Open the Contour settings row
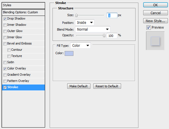Image resolution: width=169 pixels, height=129 pixels. pyautogui.click(x=23, y=50)
